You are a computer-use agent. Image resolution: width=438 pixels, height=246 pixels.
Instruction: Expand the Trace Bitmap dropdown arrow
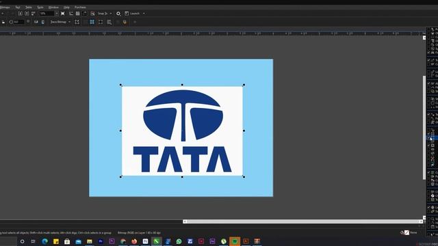pos(70,22)
